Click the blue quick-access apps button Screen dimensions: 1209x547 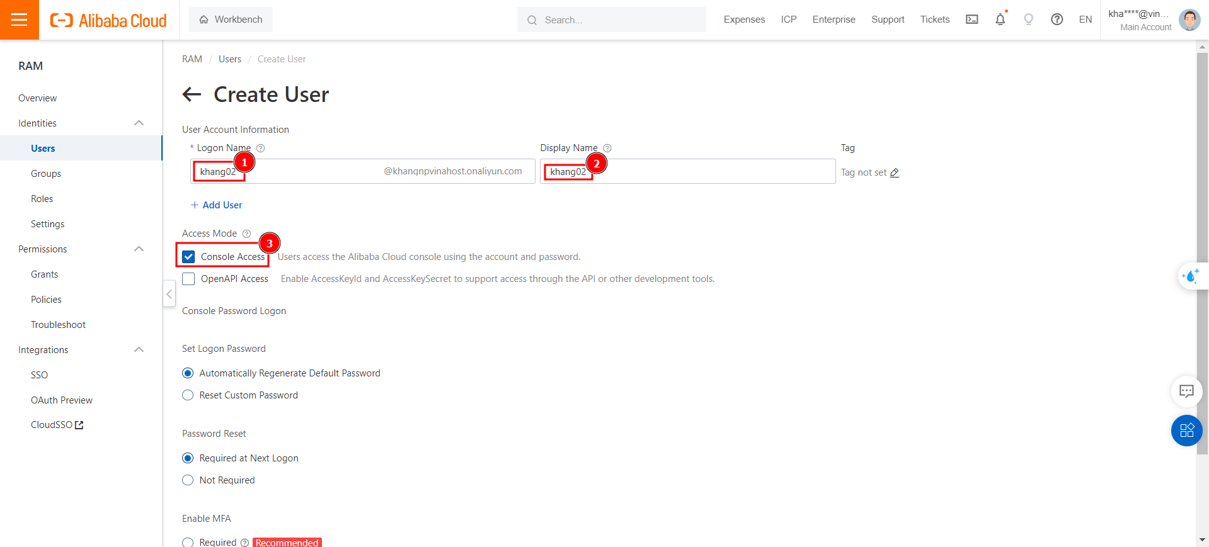coord(1186,431)
